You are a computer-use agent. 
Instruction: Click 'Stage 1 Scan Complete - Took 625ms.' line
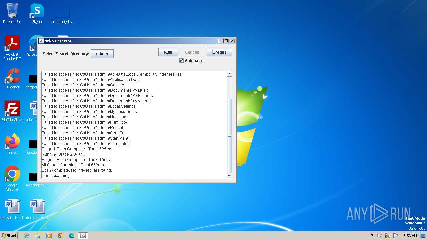(x=77, y=149)
